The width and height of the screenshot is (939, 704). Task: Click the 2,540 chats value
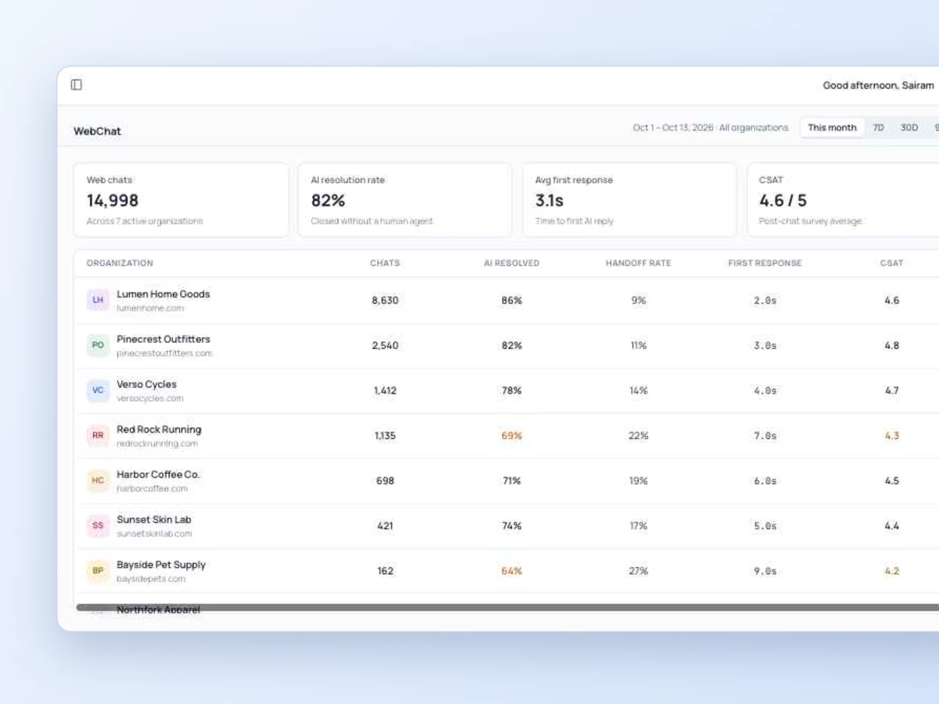(385, 345)
